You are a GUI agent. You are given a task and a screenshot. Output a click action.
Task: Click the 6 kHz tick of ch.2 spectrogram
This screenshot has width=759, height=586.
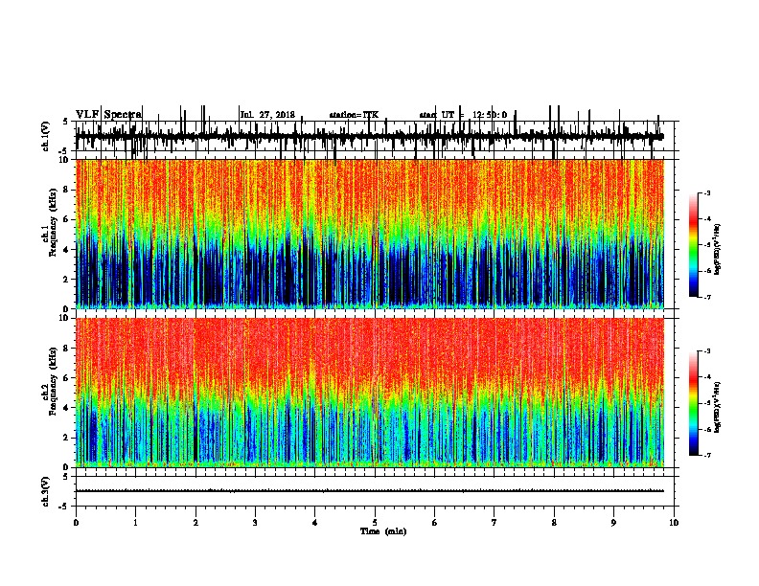point(66,378)
